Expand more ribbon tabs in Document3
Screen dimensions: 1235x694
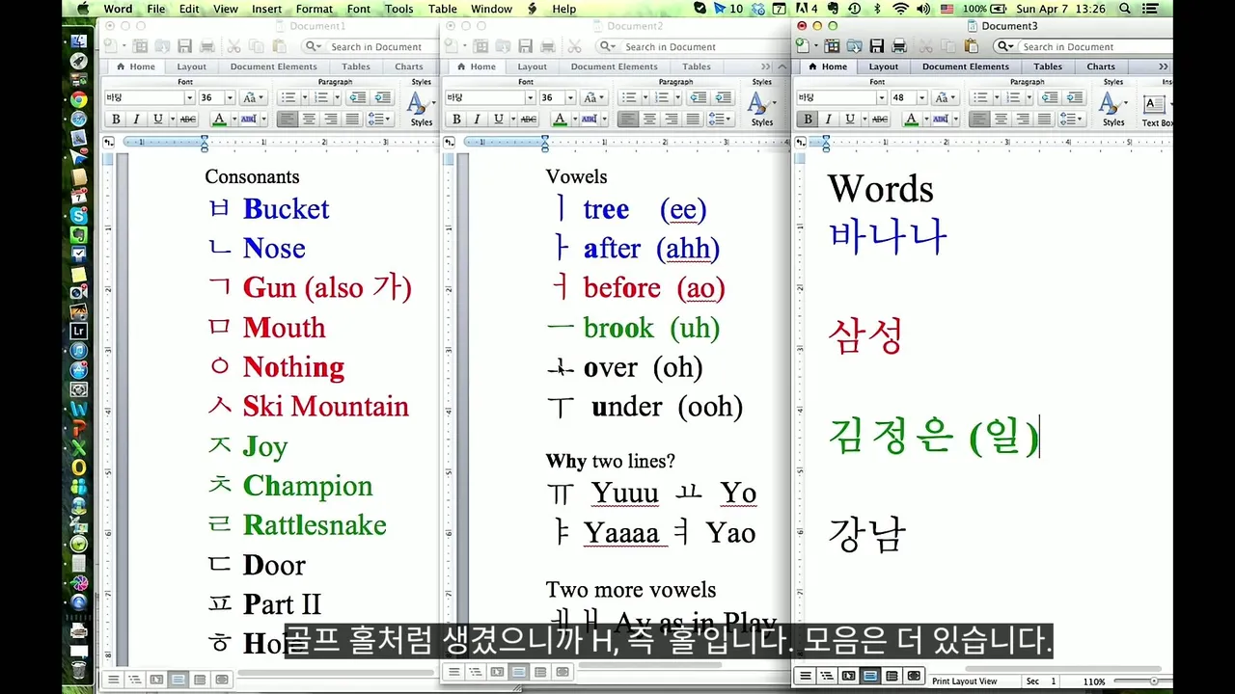pyautogui.click(x=1164, y=67)
